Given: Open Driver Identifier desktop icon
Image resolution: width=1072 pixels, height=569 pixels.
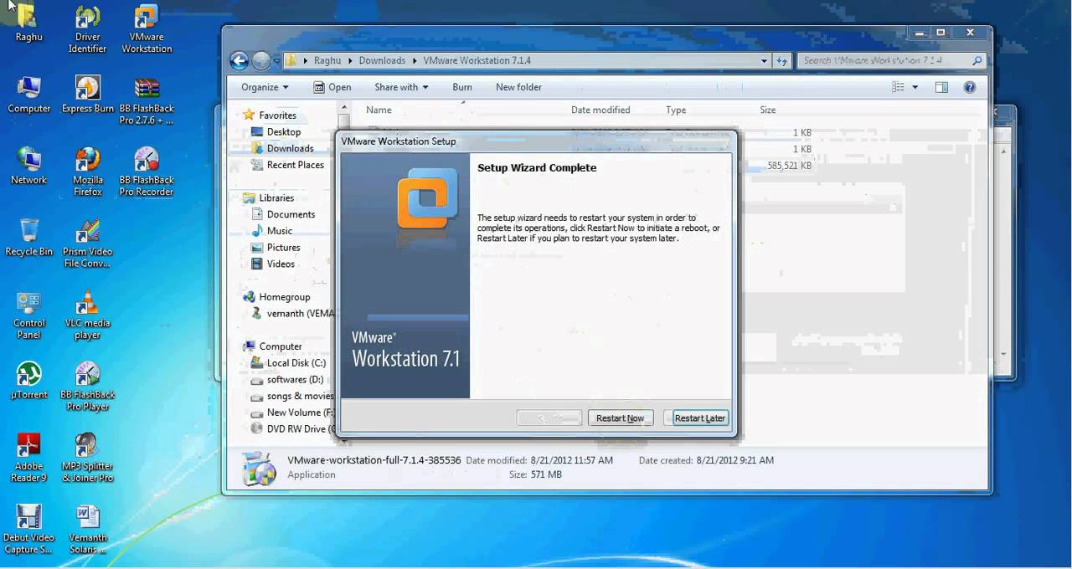Looking at the screenshot, I should click(87, 29).
